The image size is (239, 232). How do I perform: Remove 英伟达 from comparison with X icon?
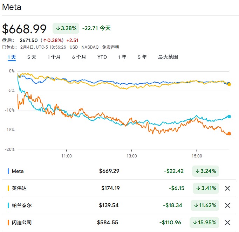click(x=227, y=188)
